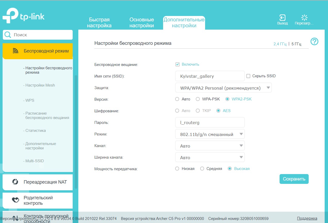Image resolution: width=328 pixels, height=223 pixels.
Task: Click the Parental control heart icon
Action: 15,200
